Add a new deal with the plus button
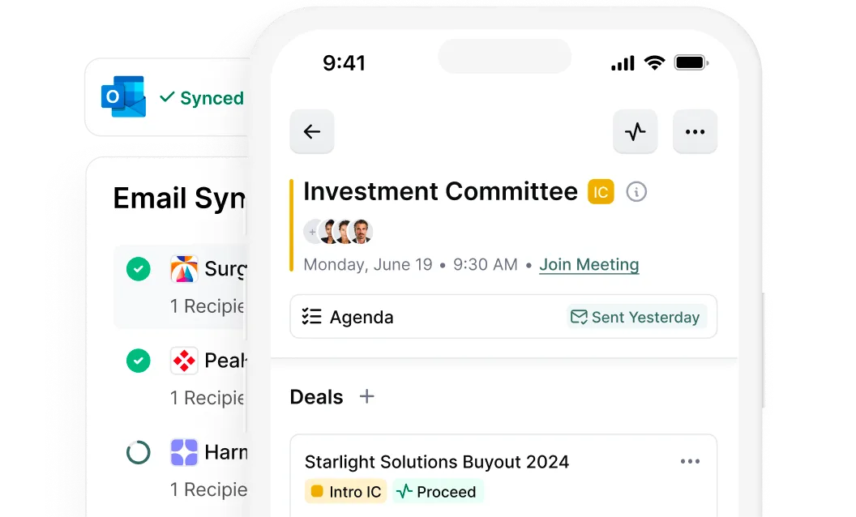This screenshot has width=856, height=517. coord(366,396)
